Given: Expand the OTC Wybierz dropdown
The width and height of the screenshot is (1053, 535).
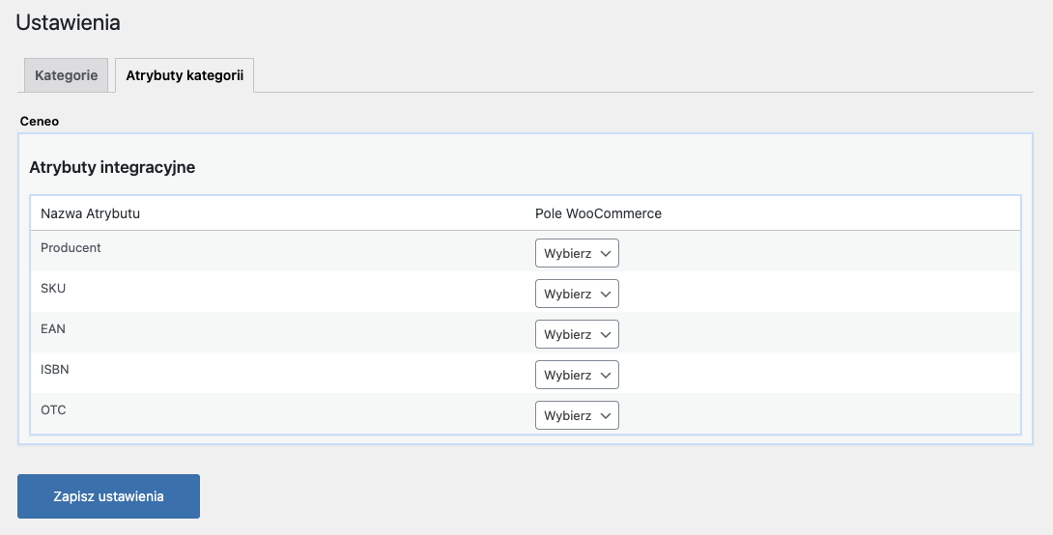Looking at the screenshot, I should click(x=576, y=415).
